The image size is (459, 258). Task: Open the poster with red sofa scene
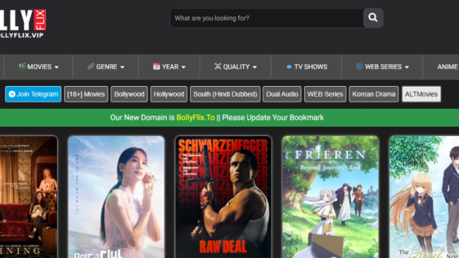[x=28, y=197]
